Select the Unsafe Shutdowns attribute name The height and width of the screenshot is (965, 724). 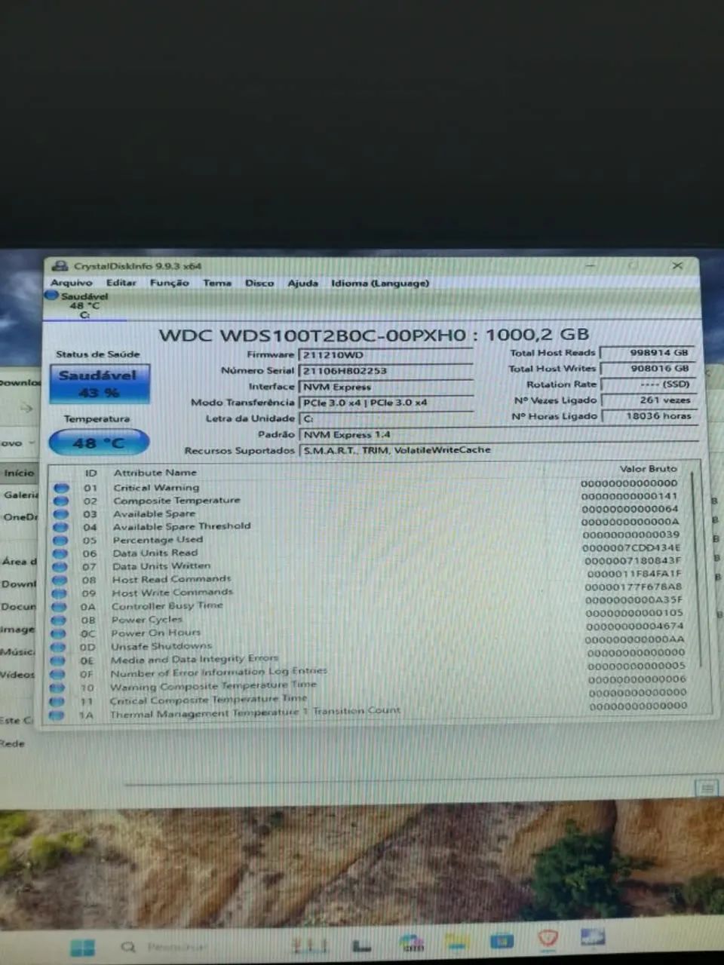coord(161,646)
